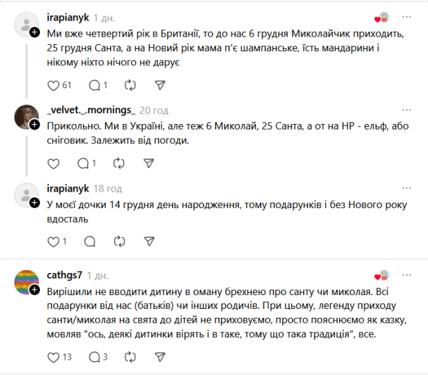The image size is (428, 375).
Task: Repost irapianyk's день народження comment
Action: click(x=118, y=241)
